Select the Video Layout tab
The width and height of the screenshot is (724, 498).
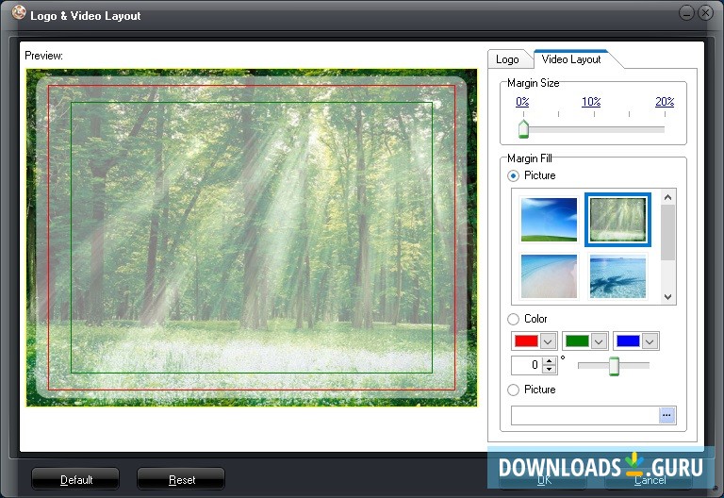pyautogui.click(x=571, y=59)
